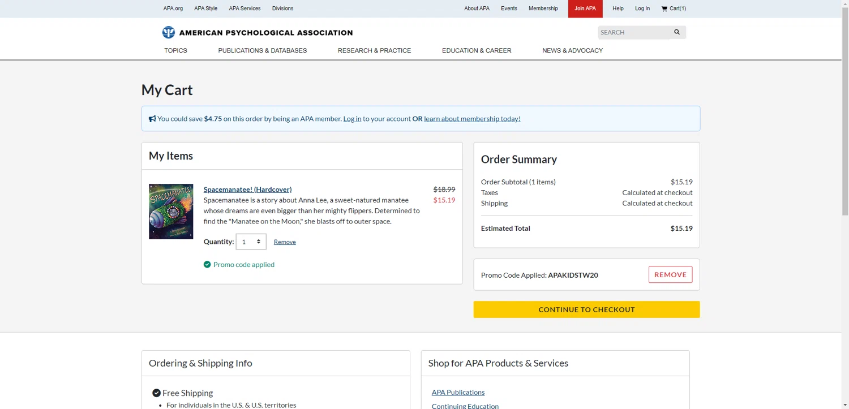This screenshot has height=409, width=849.
Task: Go to APA.org link
Action: point(173,8)
